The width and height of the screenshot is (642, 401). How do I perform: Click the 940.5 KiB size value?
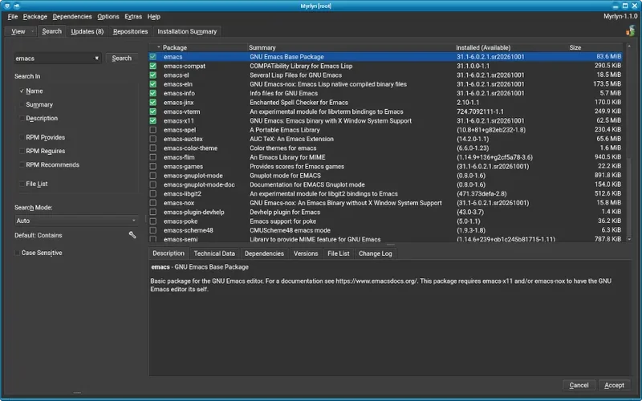pyautogui.click(x=607, y=157)
